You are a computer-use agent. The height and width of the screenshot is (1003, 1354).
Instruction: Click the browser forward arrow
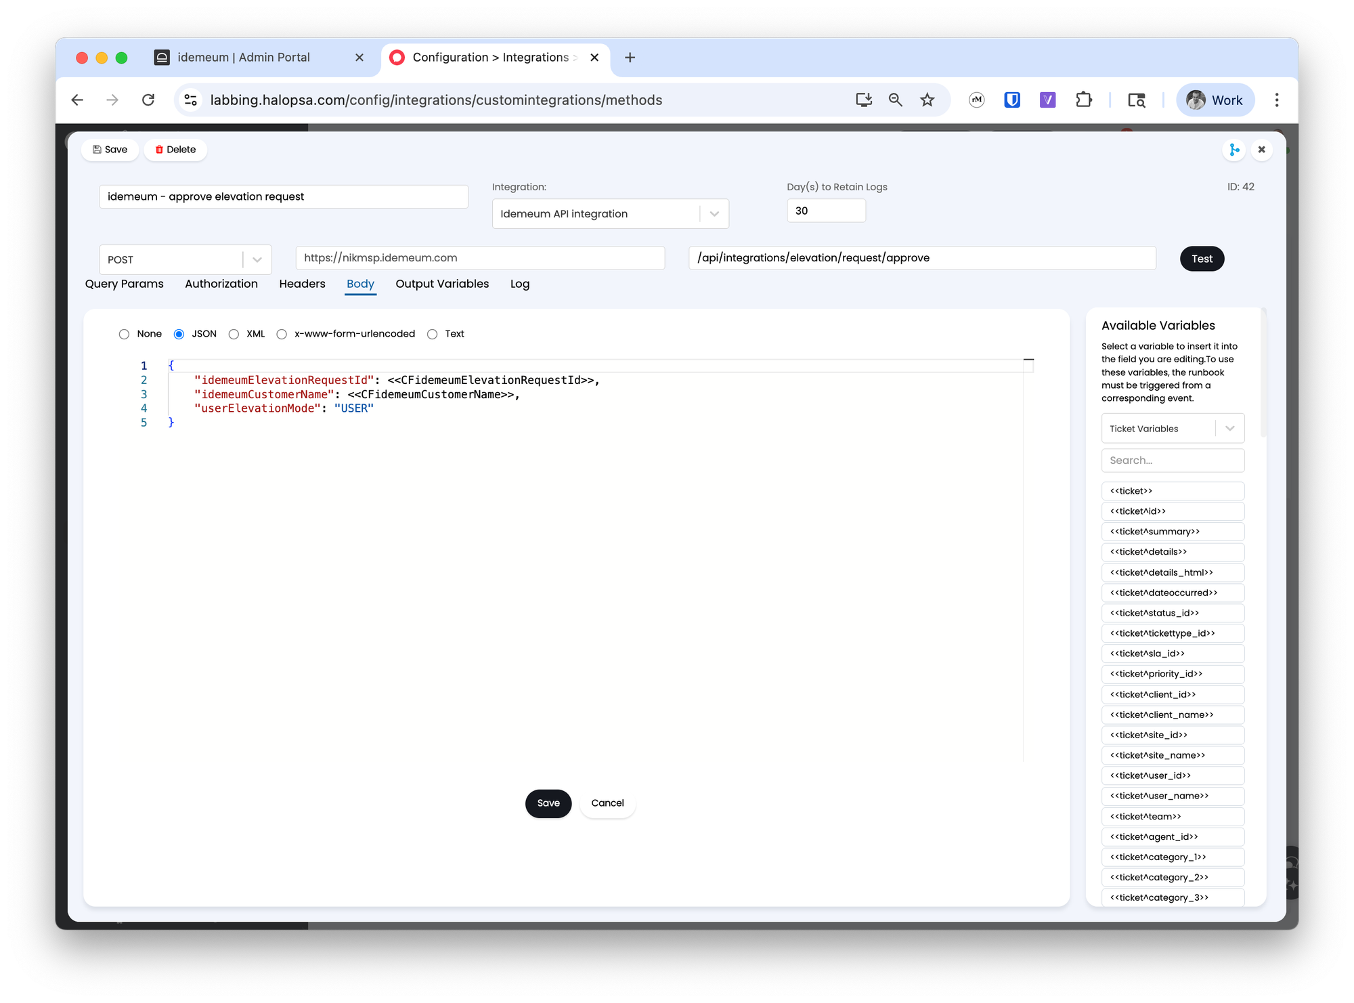112,100
